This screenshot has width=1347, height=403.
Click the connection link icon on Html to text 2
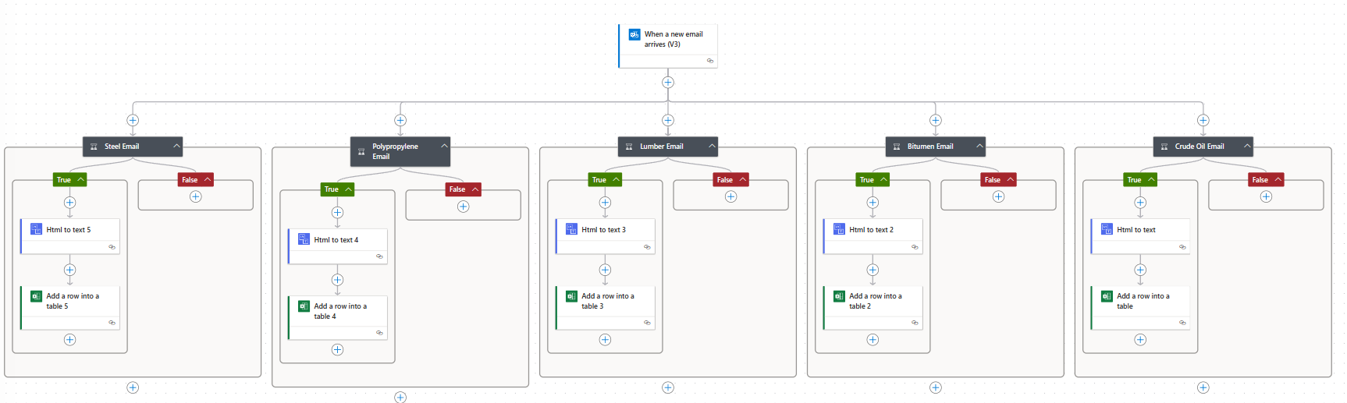915,246
